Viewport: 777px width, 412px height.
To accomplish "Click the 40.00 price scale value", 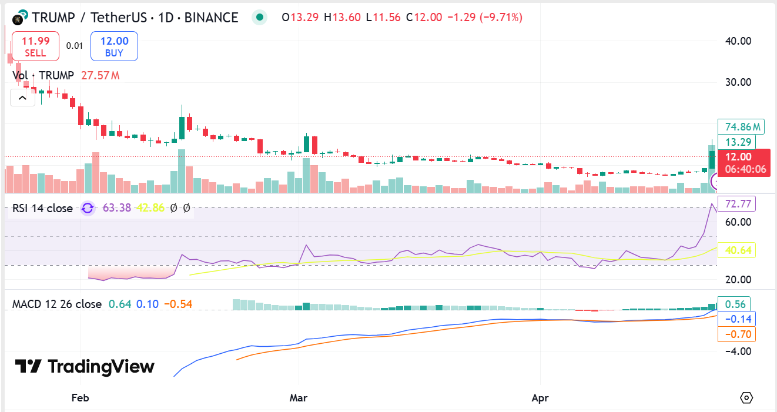I will click(738, 41).
